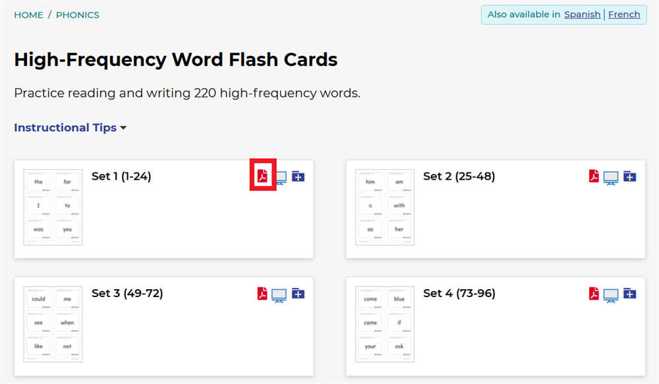
Task: Go to the Home breadcrumb
Action: (x=28, y=14)
